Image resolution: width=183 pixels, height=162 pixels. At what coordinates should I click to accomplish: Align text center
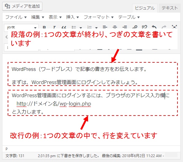[115, 27]
